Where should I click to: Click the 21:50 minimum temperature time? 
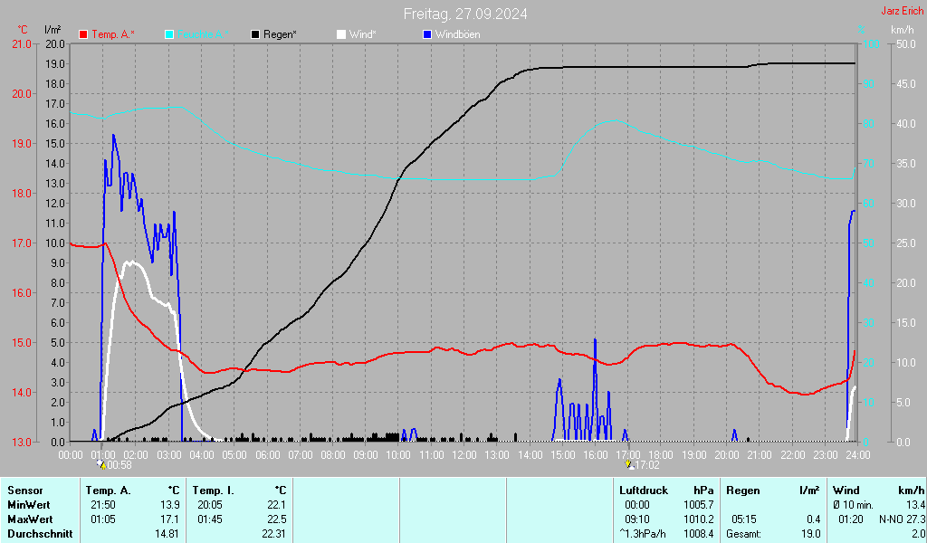(103, 505)
